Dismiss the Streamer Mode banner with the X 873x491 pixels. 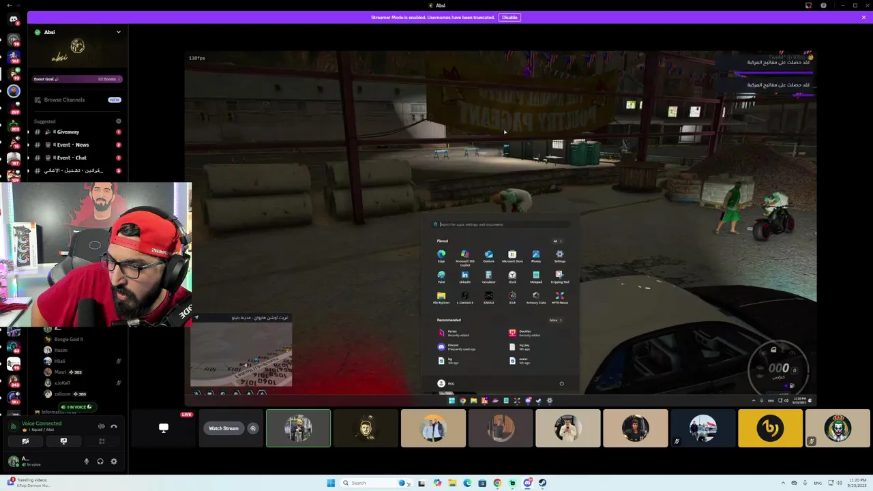(x=863, y=17)
